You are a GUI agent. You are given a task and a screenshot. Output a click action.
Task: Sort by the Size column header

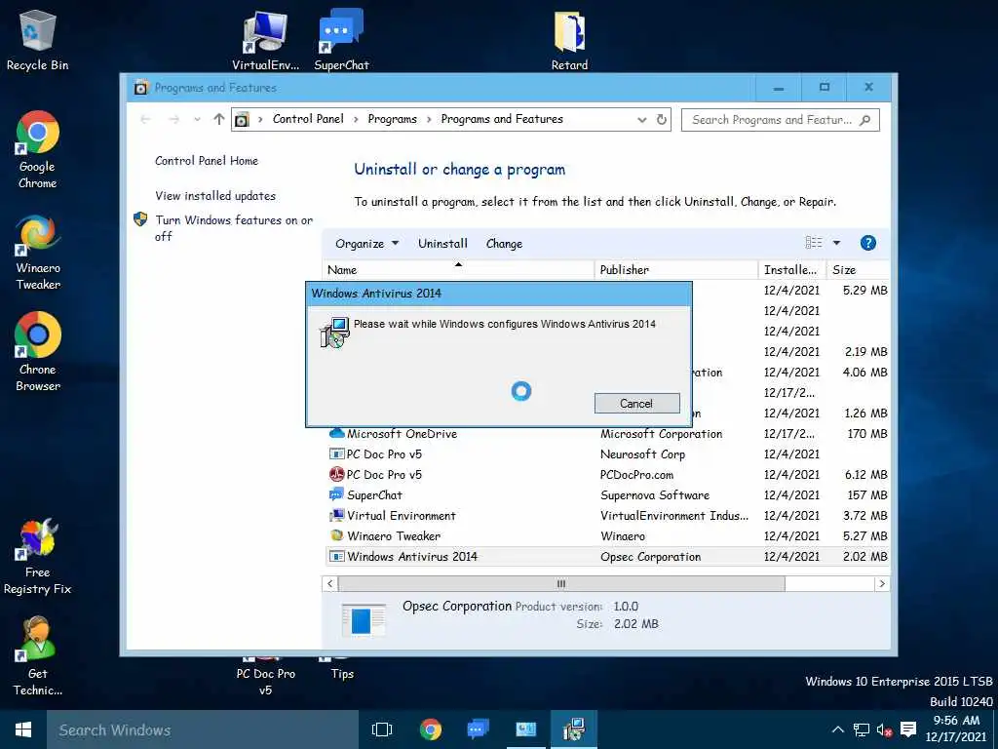pyautogui.click(x=858, y=269)
